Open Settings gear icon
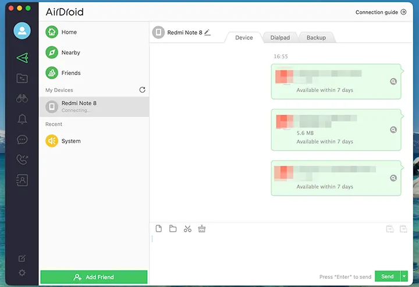 22,273
